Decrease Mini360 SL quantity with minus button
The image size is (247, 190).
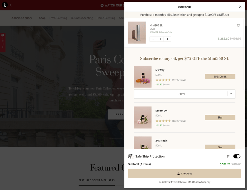coord(153,39)
